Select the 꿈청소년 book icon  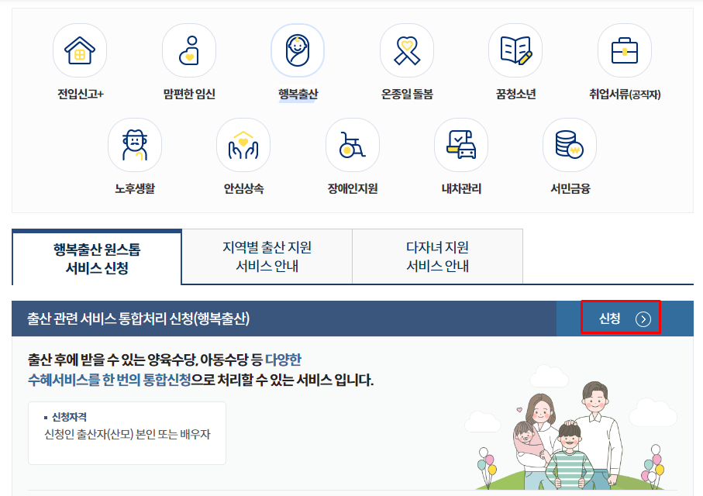click(515, 50)
